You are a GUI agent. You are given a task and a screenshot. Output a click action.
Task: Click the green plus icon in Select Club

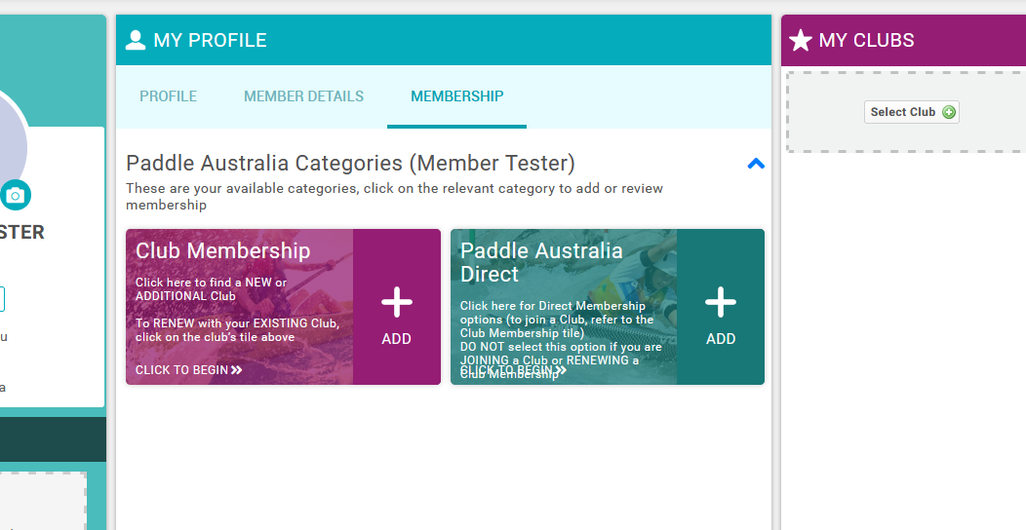click(x=949, y=112)
